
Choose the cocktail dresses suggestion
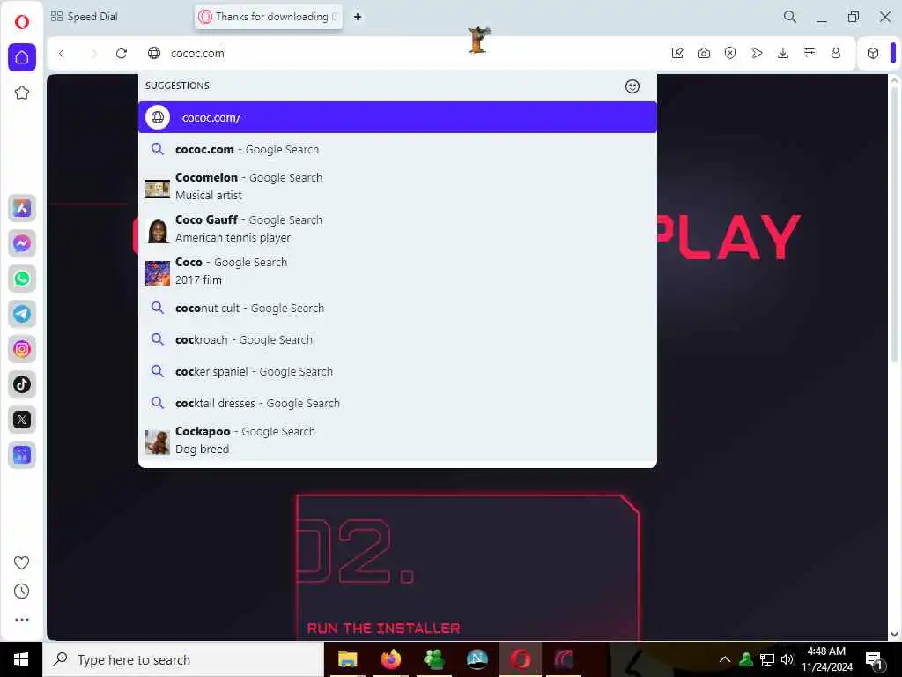[x=397, y=403]
